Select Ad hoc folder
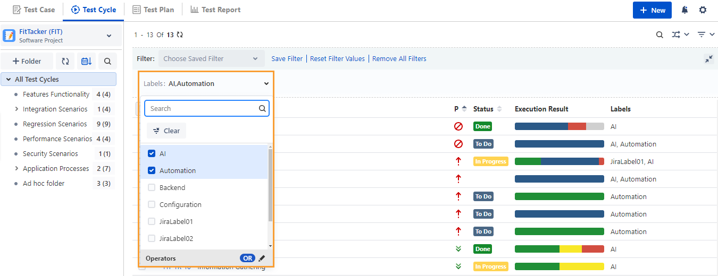The height and width of the screenshot is (276, 718). (44, 183)
